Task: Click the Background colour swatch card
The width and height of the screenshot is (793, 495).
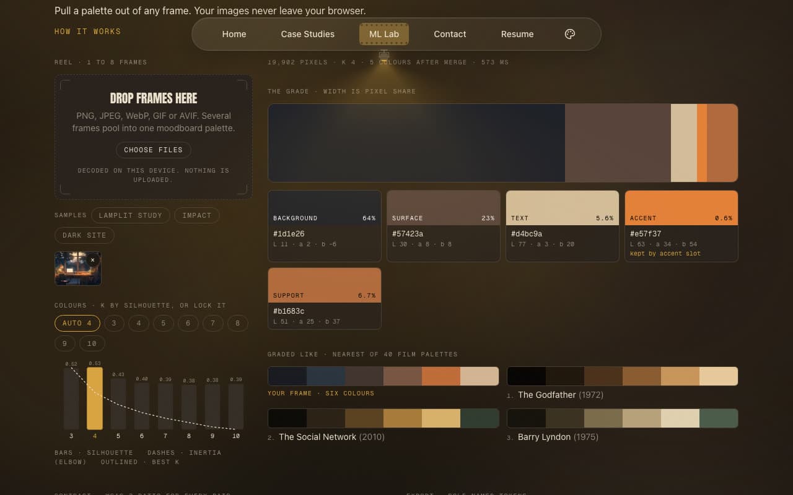Action: point(325,226)
